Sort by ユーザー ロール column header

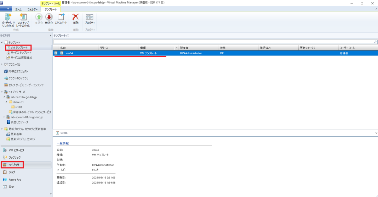point(358,48)
